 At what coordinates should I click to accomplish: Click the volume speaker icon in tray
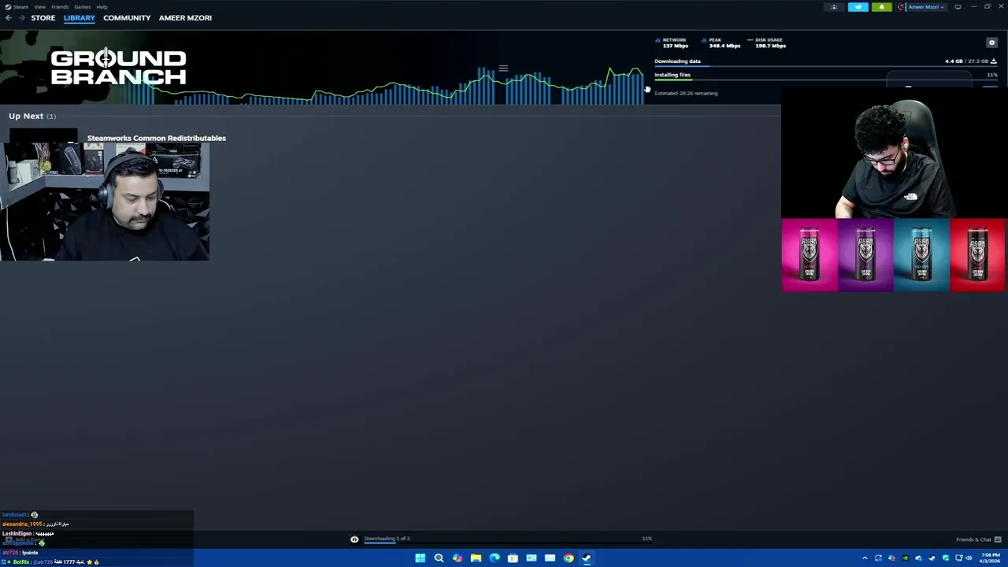click(969, 558)
